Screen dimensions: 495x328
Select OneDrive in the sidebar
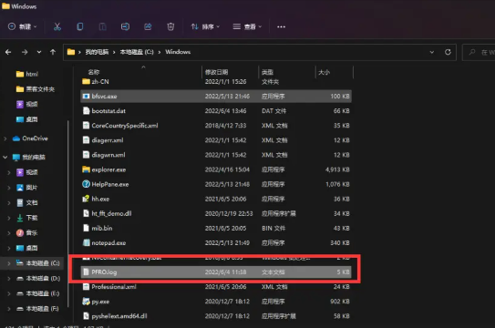(35, 138)
